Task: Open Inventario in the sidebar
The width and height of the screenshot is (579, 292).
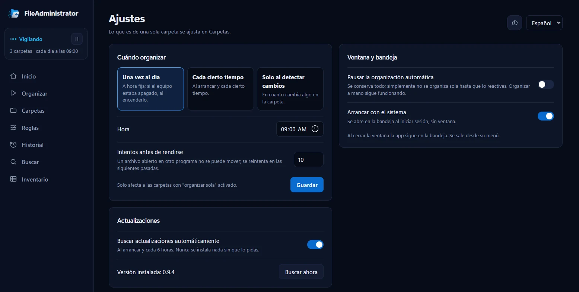Action: point(46,179)
